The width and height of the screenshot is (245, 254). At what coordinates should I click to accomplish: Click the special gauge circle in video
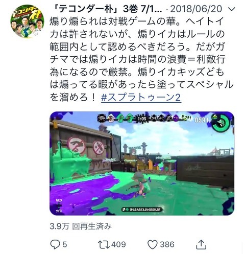click(x=221, y=123)
